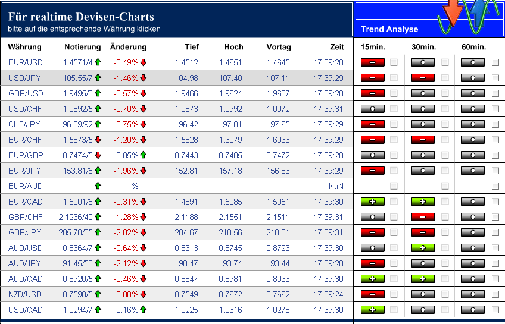505x324 pixels.
Task: Click the 30min. trend column header
Action: tap(423, 47)
